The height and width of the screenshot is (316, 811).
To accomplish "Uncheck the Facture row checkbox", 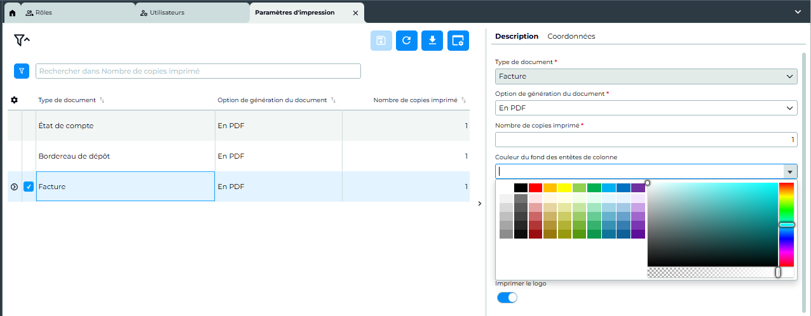I will (29, 187).
